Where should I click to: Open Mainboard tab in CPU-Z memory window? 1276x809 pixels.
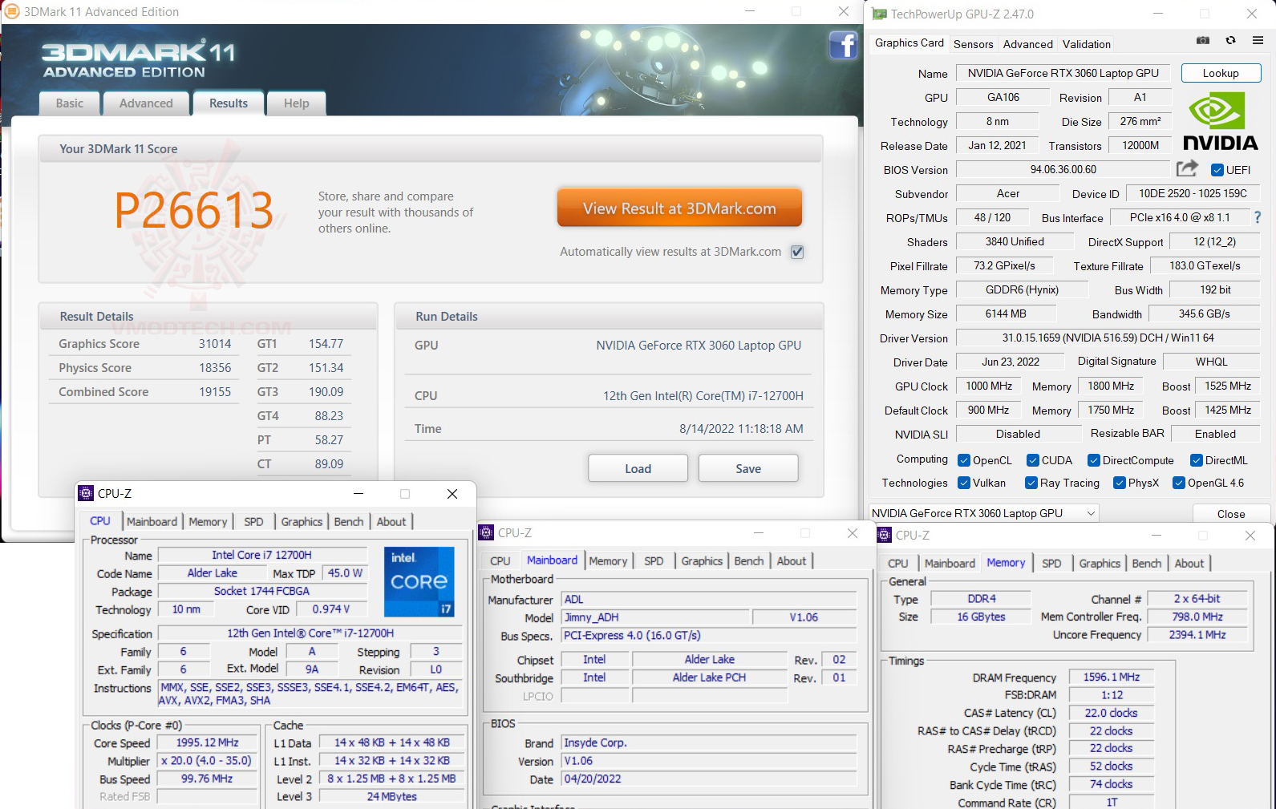pos(950,564)
